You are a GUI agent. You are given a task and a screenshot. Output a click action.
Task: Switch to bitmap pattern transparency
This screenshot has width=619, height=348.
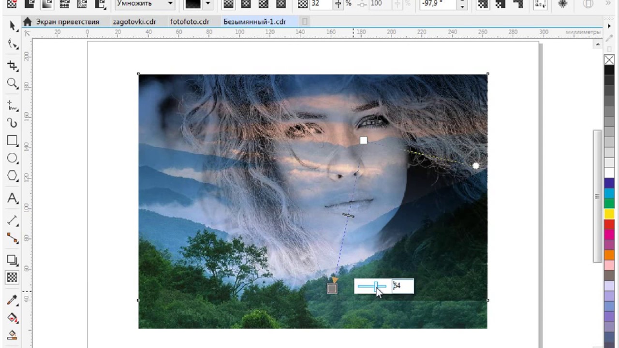point(82,4)
